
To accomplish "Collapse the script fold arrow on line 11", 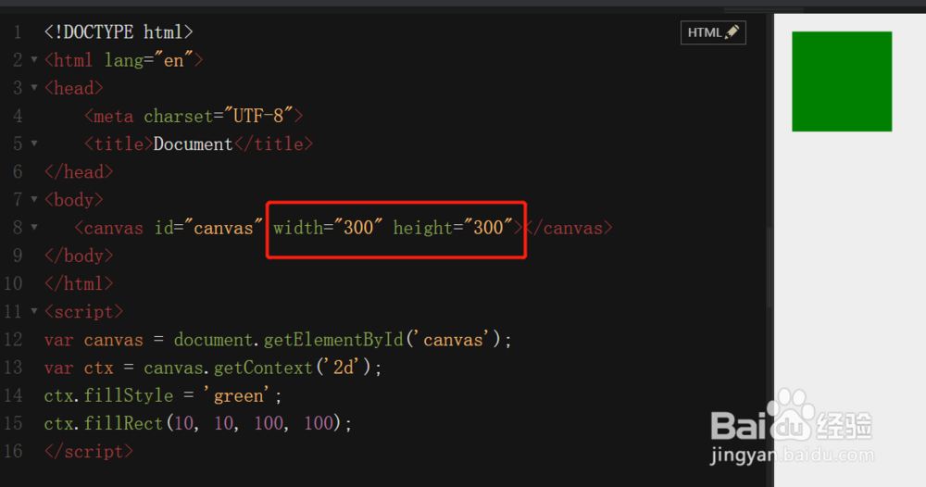I will 34,311.
